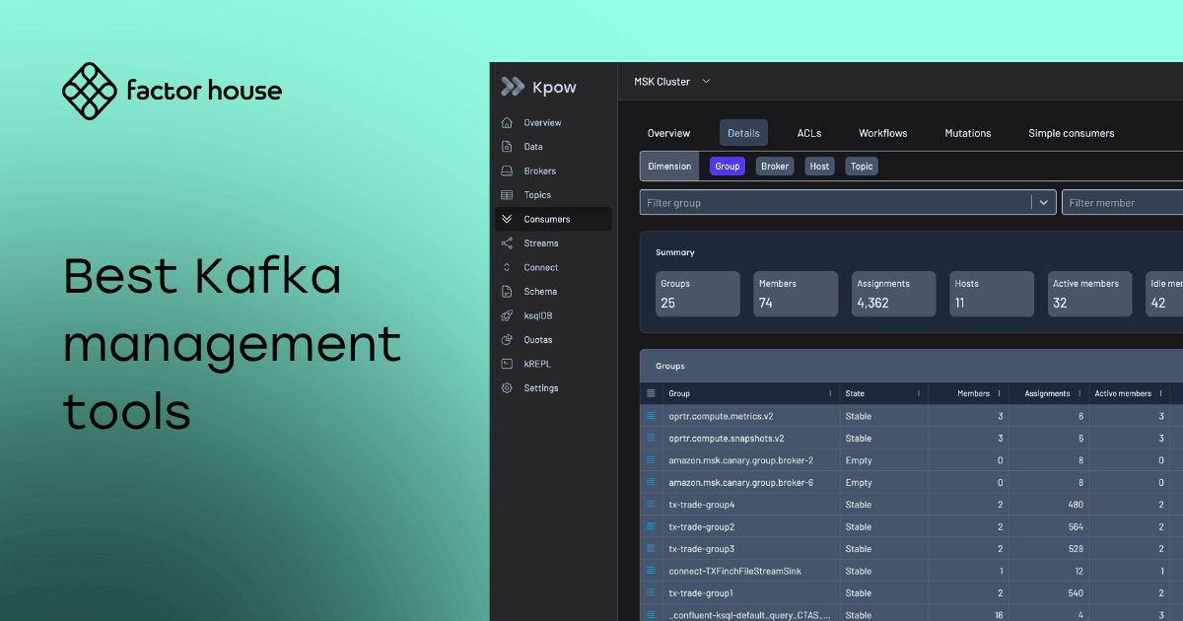Click the kREPL terminal icon
This screenshot has height=621, width=1183.
pos(507,364)
